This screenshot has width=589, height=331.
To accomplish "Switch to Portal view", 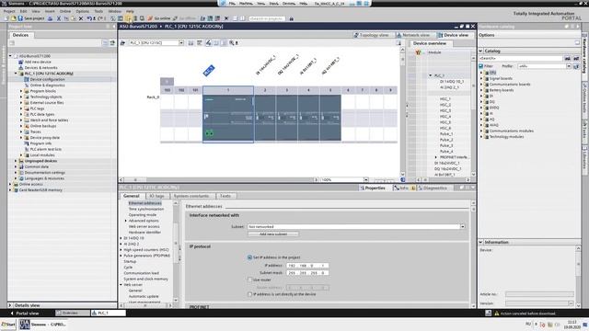I will [x=25, y=313].
